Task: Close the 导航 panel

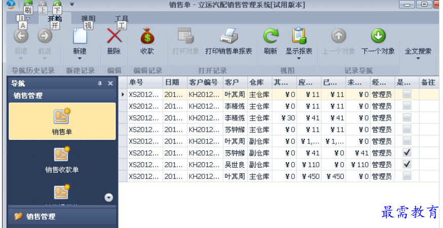Action: click(110, 83)
